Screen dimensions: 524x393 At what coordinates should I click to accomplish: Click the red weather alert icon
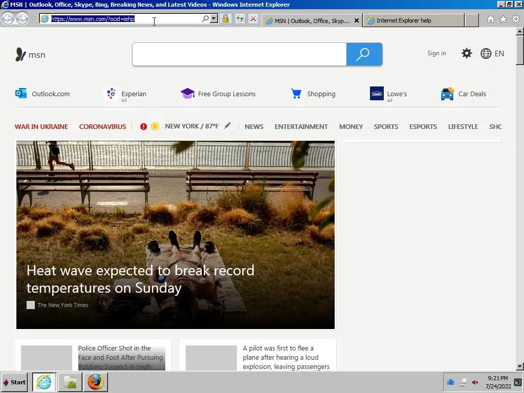[x=143, y=127]
